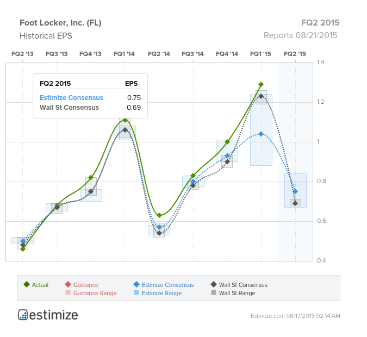
Task: Select the FQ4 '14 quarter label
Action: pos(227,54)
